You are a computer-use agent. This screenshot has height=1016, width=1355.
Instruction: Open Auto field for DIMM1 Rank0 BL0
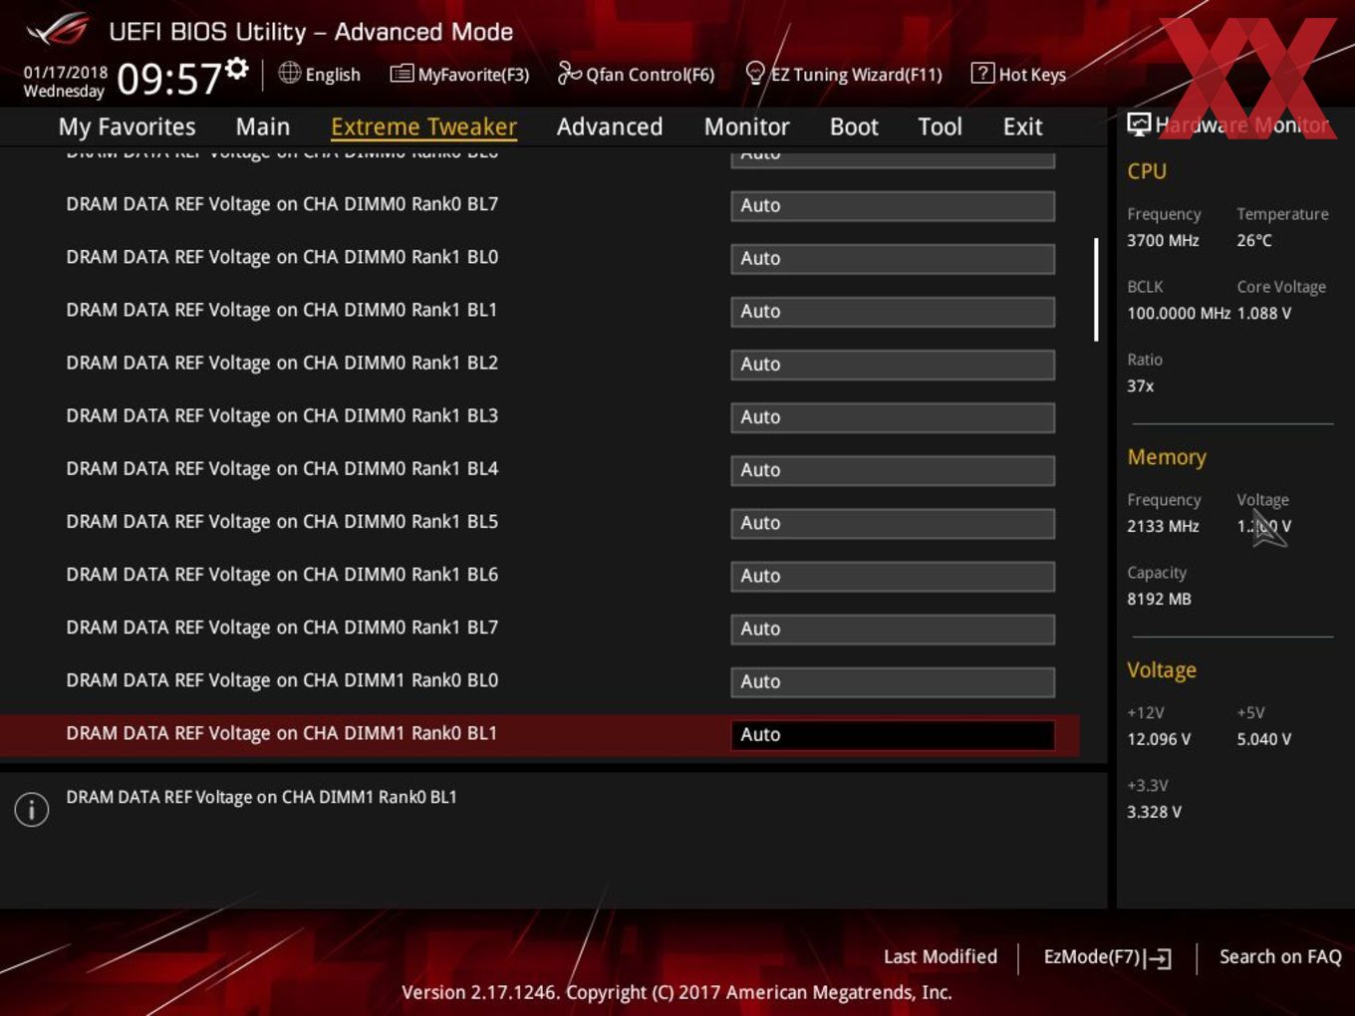(893, 680)
